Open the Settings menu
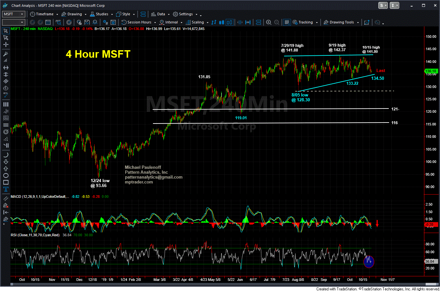This screenshot has width=440, height=291. 183,14
